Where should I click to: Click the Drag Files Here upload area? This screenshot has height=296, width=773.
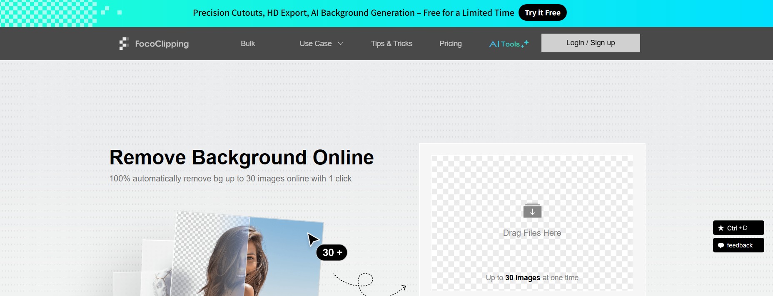(532, 223)
